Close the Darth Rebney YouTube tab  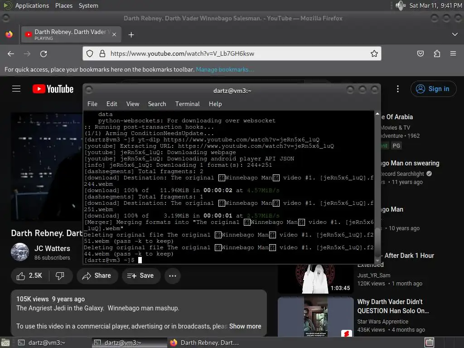pos(114,34)
